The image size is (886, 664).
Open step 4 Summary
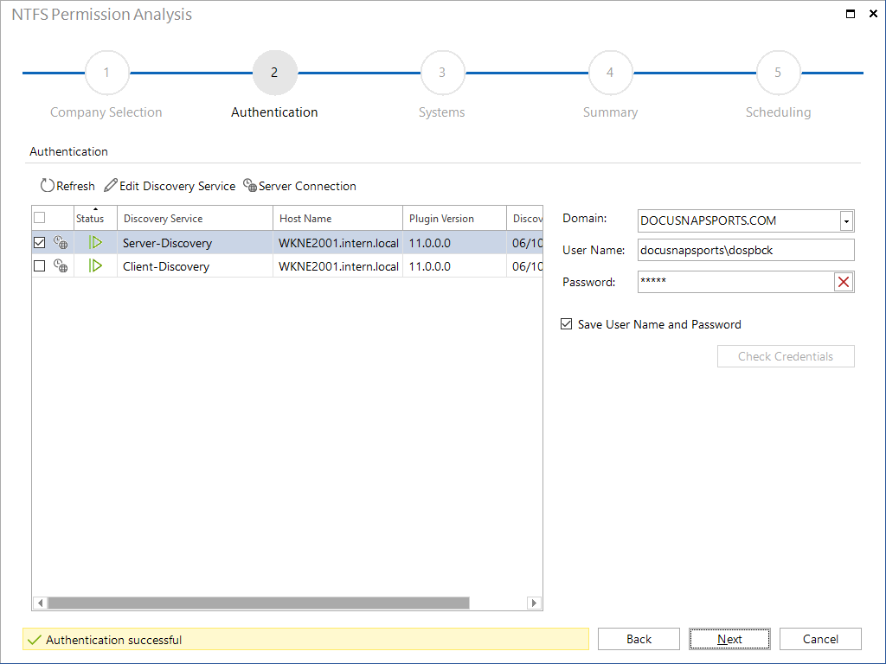[x=610, y=73]
